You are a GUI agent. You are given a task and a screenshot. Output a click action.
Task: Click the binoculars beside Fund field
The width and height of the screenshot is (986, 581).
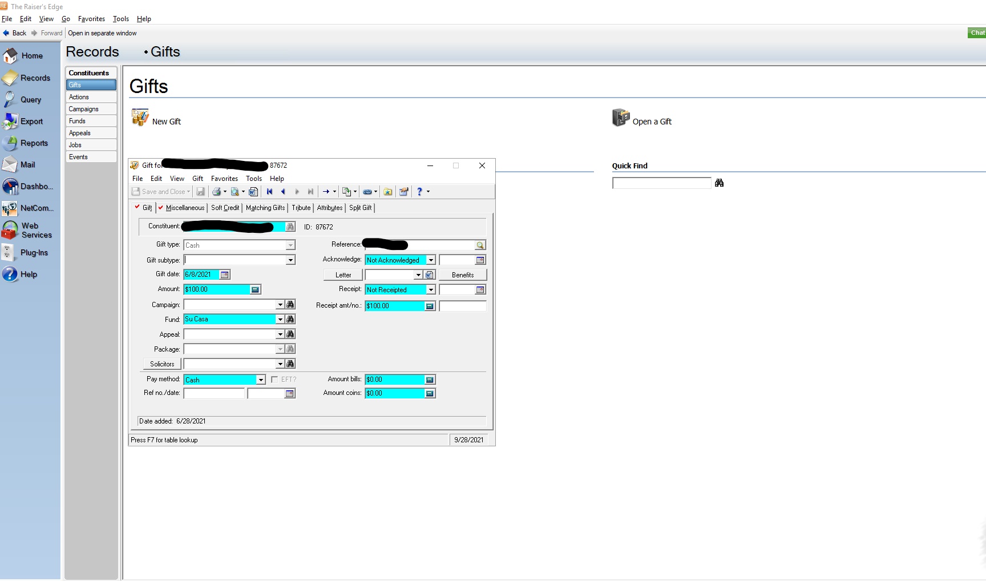click(x=290, y=320)
